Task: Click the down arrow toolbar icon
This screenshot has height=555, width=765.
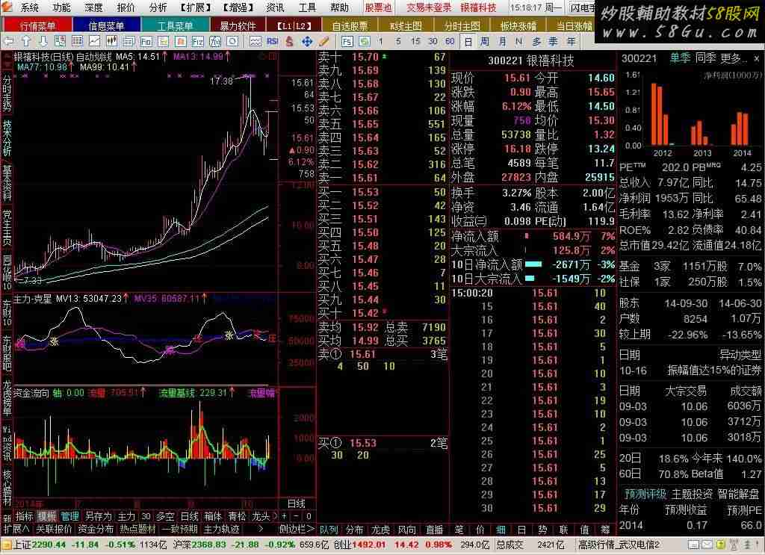Action: [43, 41]
